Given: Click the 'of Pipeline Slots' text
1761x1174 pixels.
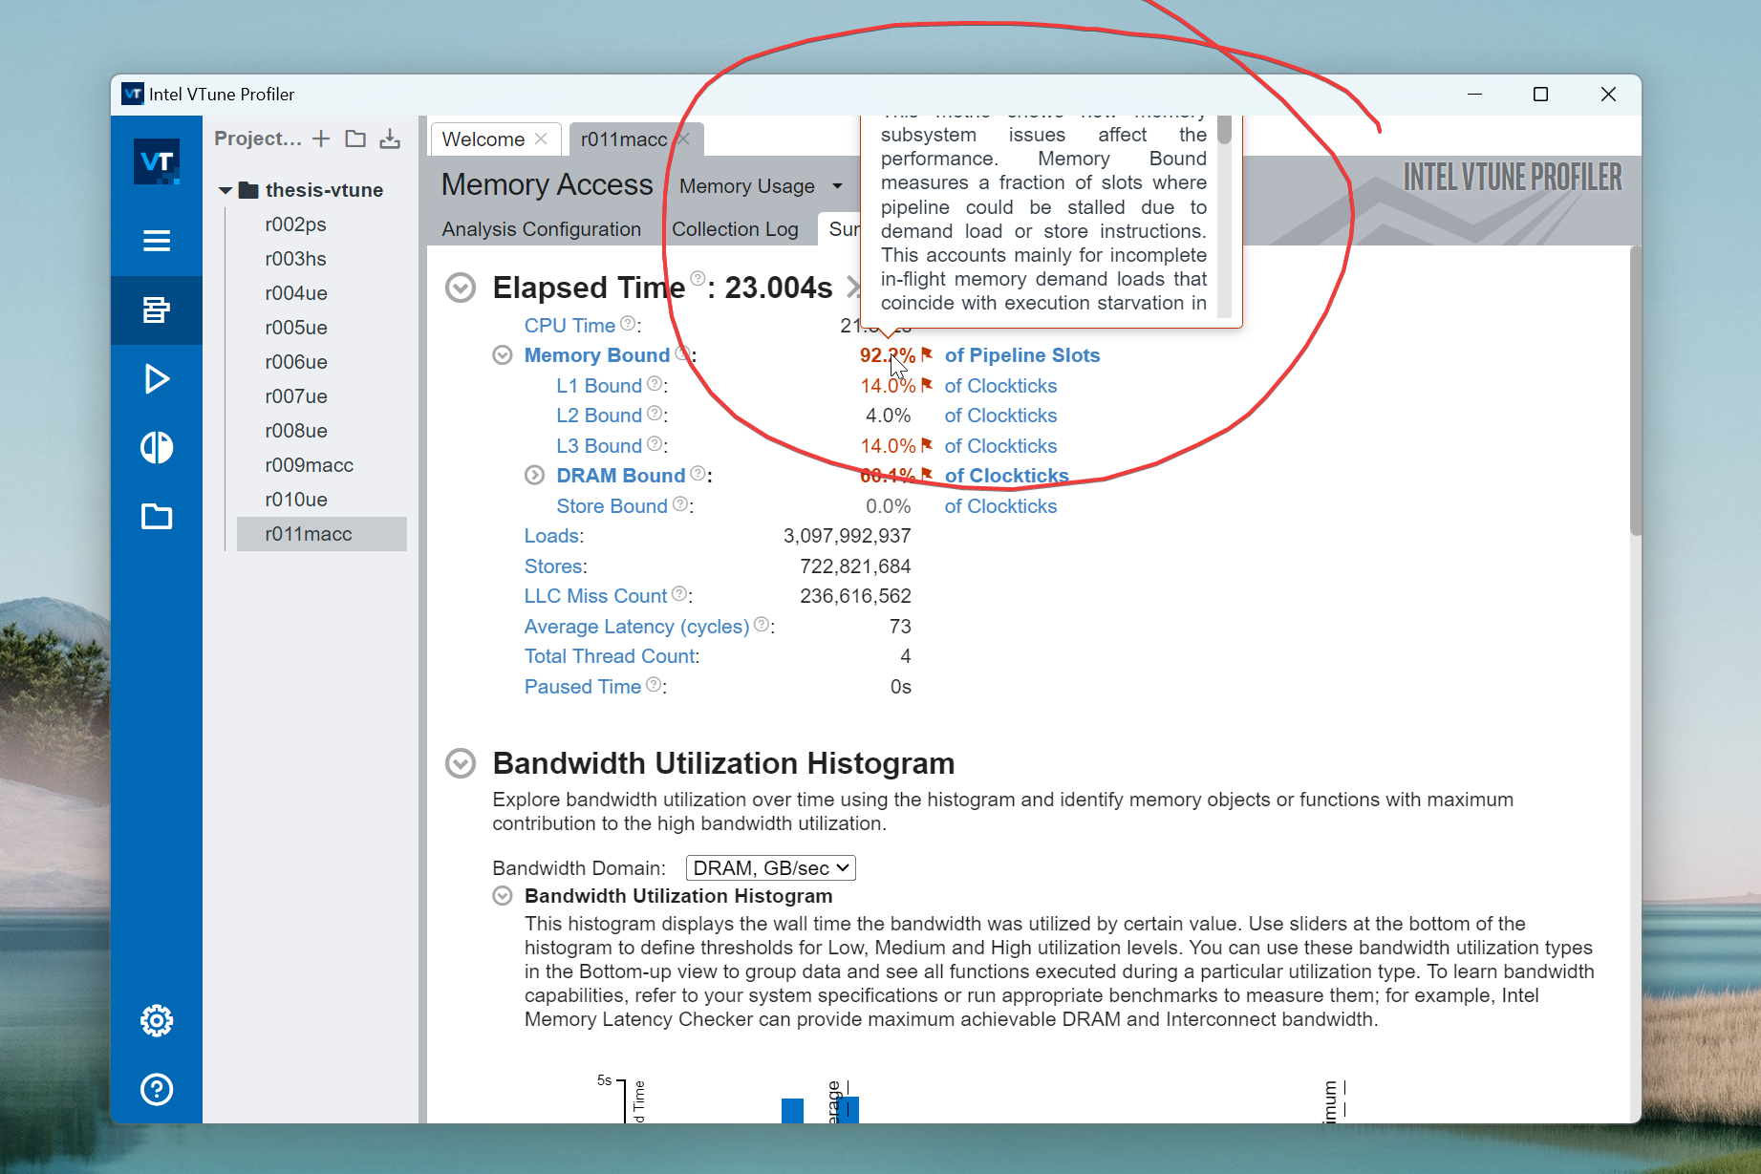Looking at the screenshot, I should point(1022,355).
